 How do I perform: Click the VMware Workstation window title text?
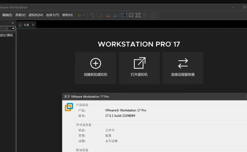14,7
